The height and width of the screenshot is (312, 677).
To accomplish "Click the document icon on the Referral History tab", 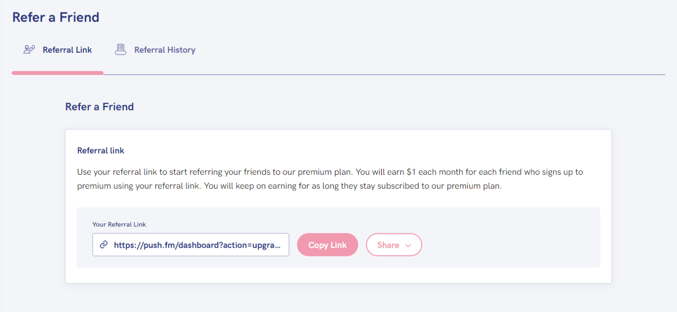I will pyautogui.click(x=120, y=49).
